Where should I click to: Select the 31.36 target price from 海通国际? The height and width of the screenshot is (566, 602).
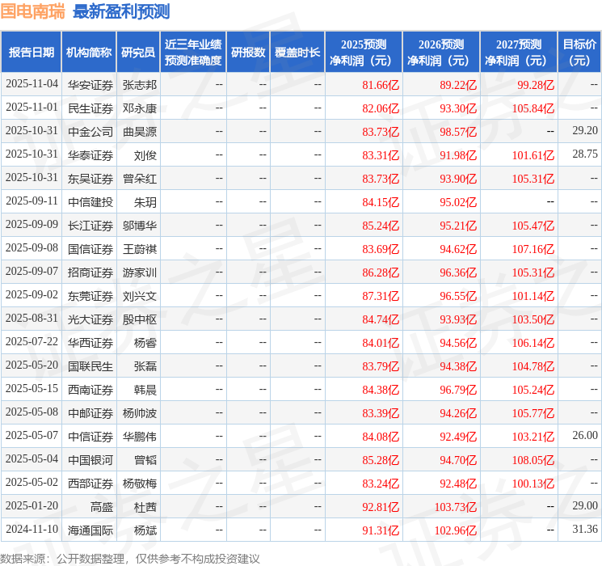584,530
